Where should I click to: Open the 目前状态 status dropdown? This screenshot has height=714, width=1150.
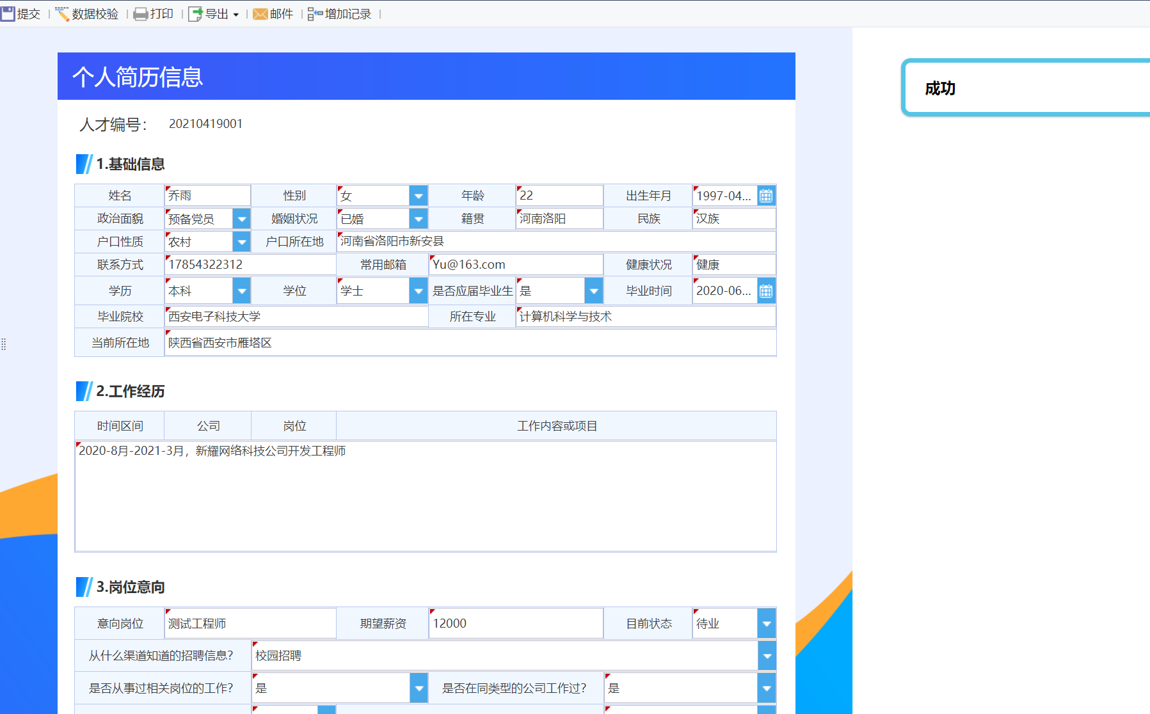766,623
